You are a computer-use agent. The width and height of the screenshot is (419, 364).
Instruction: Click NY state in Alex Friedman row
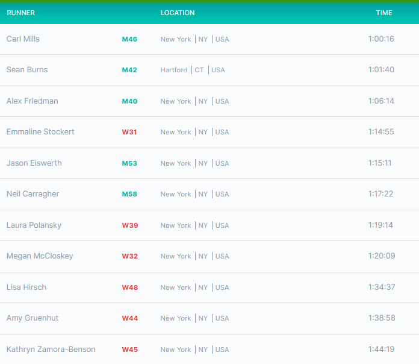[x=203, y=101]
